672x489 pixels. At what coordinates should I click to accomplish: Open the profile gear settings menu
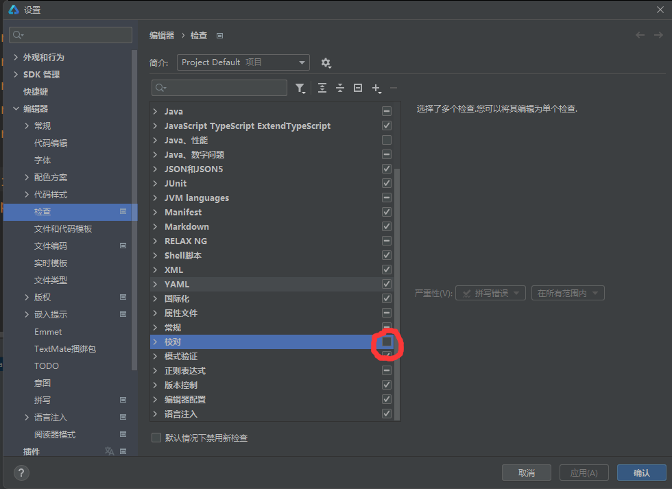[326, 62]
